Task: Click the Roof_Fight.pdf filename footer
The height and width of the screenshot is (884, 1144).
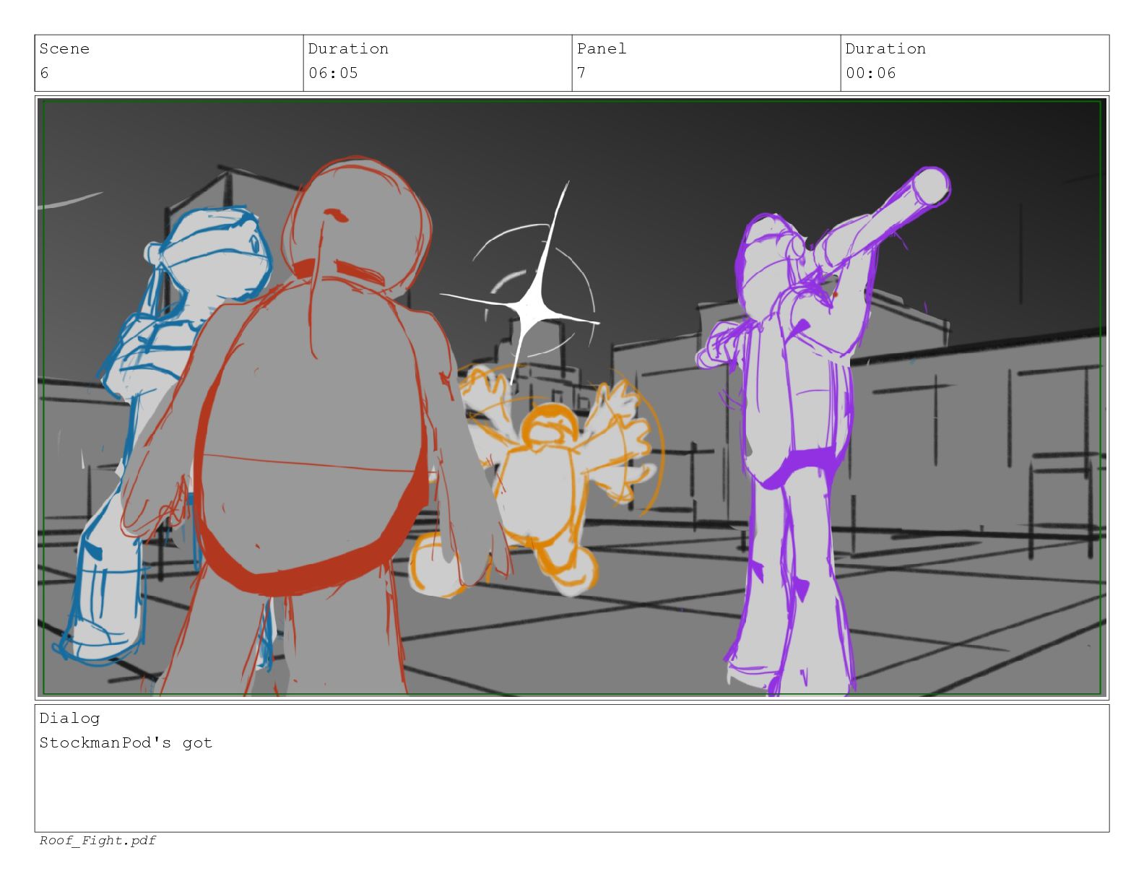Action: [97, 841]
